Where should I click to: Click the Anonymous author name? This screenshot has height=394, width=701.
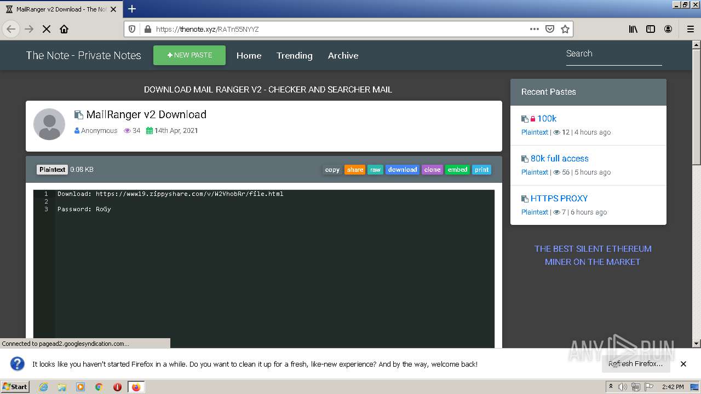pyautogui.click(x=99, y=130)
